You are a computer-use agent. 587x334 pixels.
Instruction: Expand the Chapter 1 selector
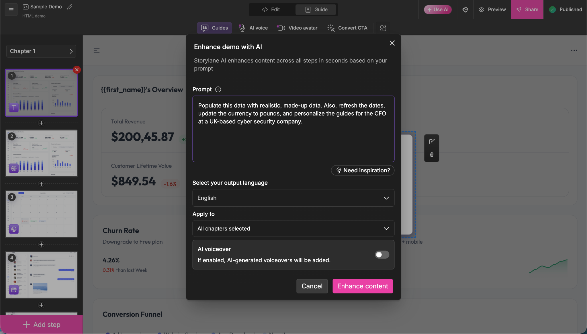(41, 51)
